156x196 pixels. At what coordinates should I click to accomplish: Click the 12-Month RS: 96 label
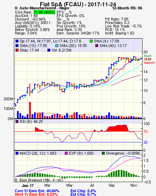tap(127, 8)
